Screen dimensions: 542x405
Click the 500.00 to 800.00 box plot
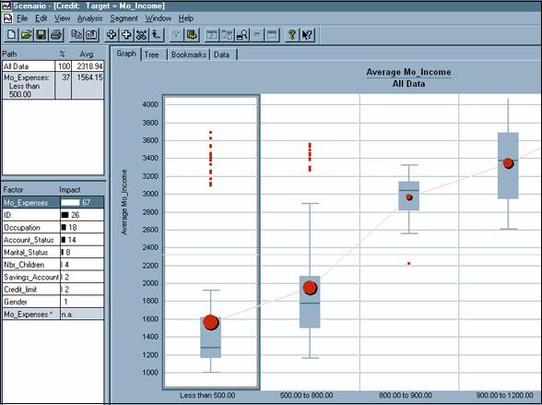(x=310, y=302)
